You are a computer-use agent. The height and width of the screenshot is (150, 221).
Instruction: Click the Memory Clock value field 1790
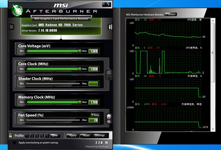point(93,102)
